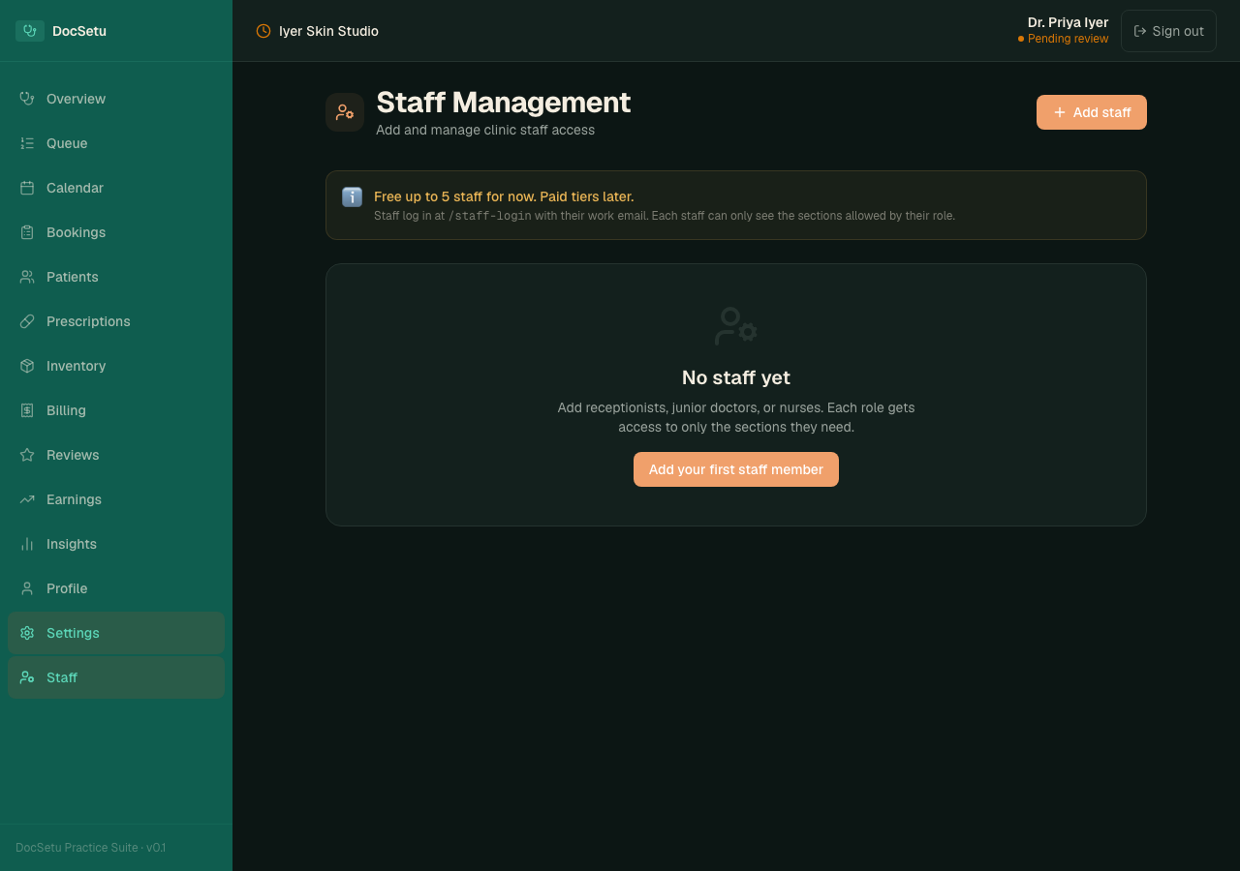
Task: Select Prescriptions in the sidebar
Action: (116, 321)
